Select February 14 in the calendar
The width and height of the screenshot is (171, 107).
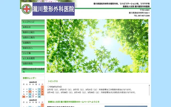(x=39, y=92)
